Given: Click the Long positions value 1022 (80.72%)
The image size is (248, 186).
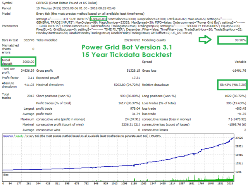Looking at the screenshot, I should coord(235,96).
